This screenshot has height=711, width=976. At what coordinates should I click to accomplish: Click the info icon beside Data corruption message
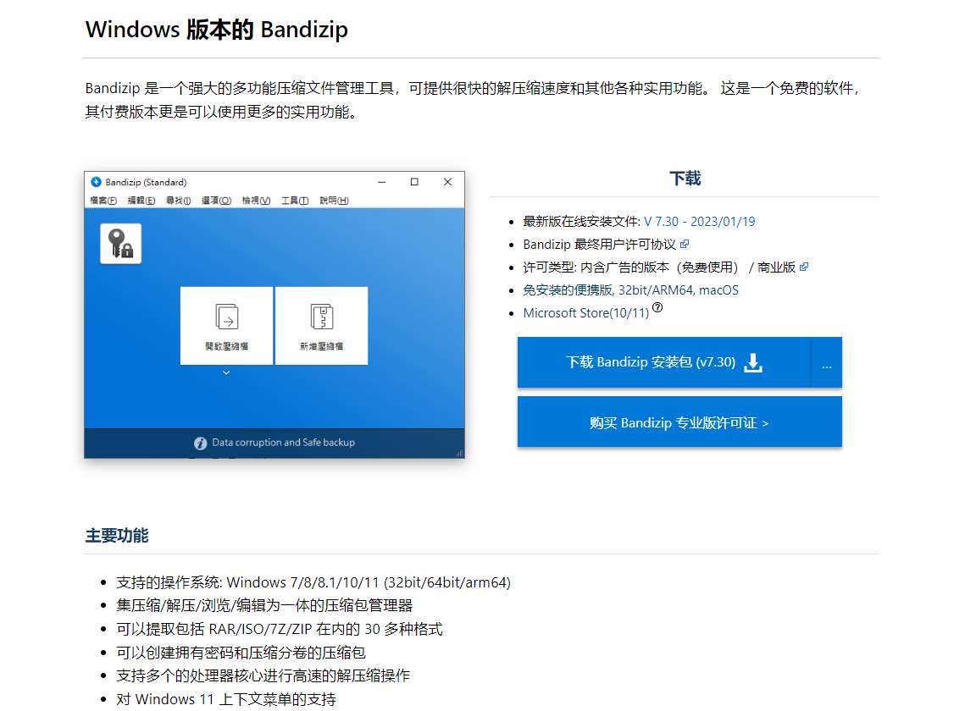(x=199, y=442)
